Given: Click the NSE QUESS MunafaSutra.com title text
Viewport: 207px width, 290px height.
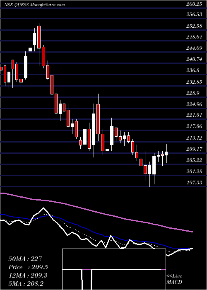Looking at the screenshot, I should [34, 5].
